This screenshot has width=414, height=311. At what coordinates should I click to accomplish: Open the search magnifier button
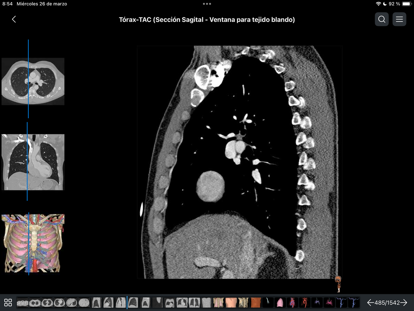click(382, 19)
